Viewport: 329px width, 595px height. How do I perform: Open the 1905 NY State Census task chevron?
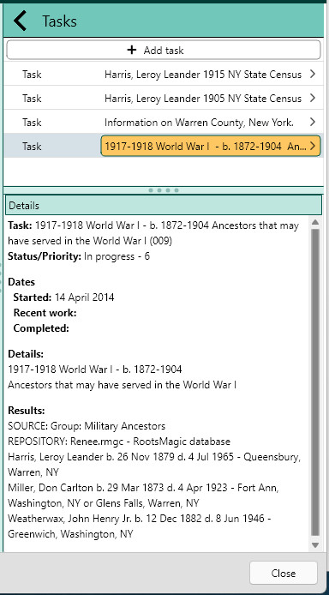pyautogui.click(x=313, y=98)
